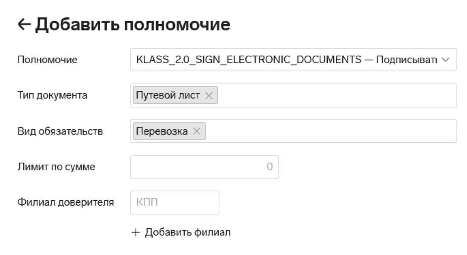
Task: Select the Перевозка tag text
Action: point(162,131)
